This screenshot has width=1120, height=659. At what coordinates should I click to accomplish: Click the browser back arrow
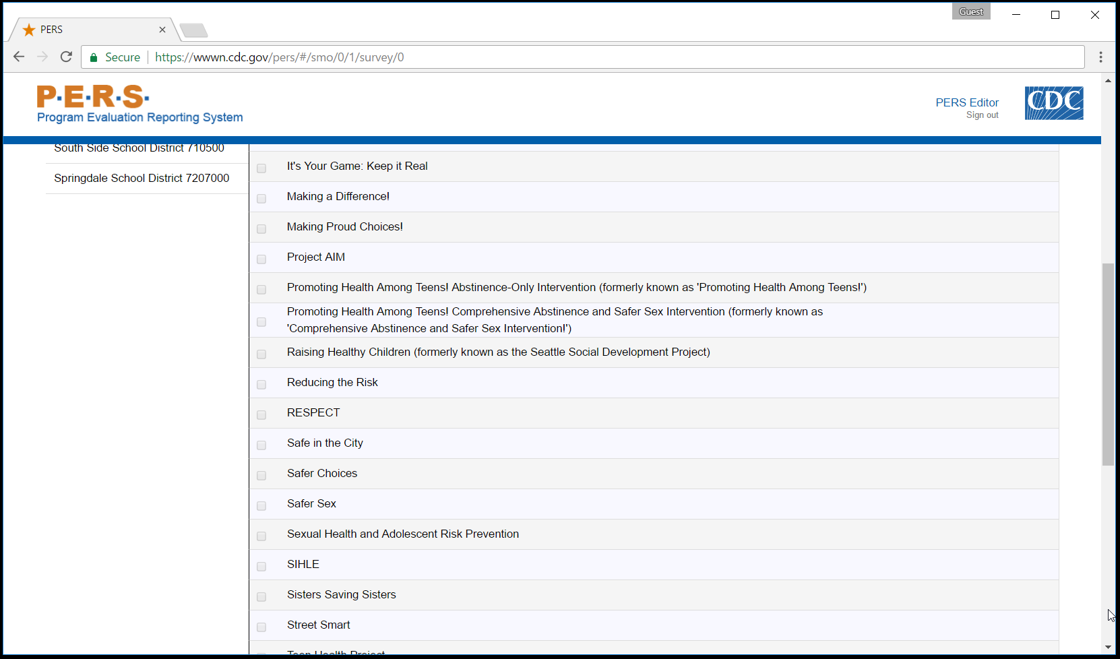[x=19, y=57]
